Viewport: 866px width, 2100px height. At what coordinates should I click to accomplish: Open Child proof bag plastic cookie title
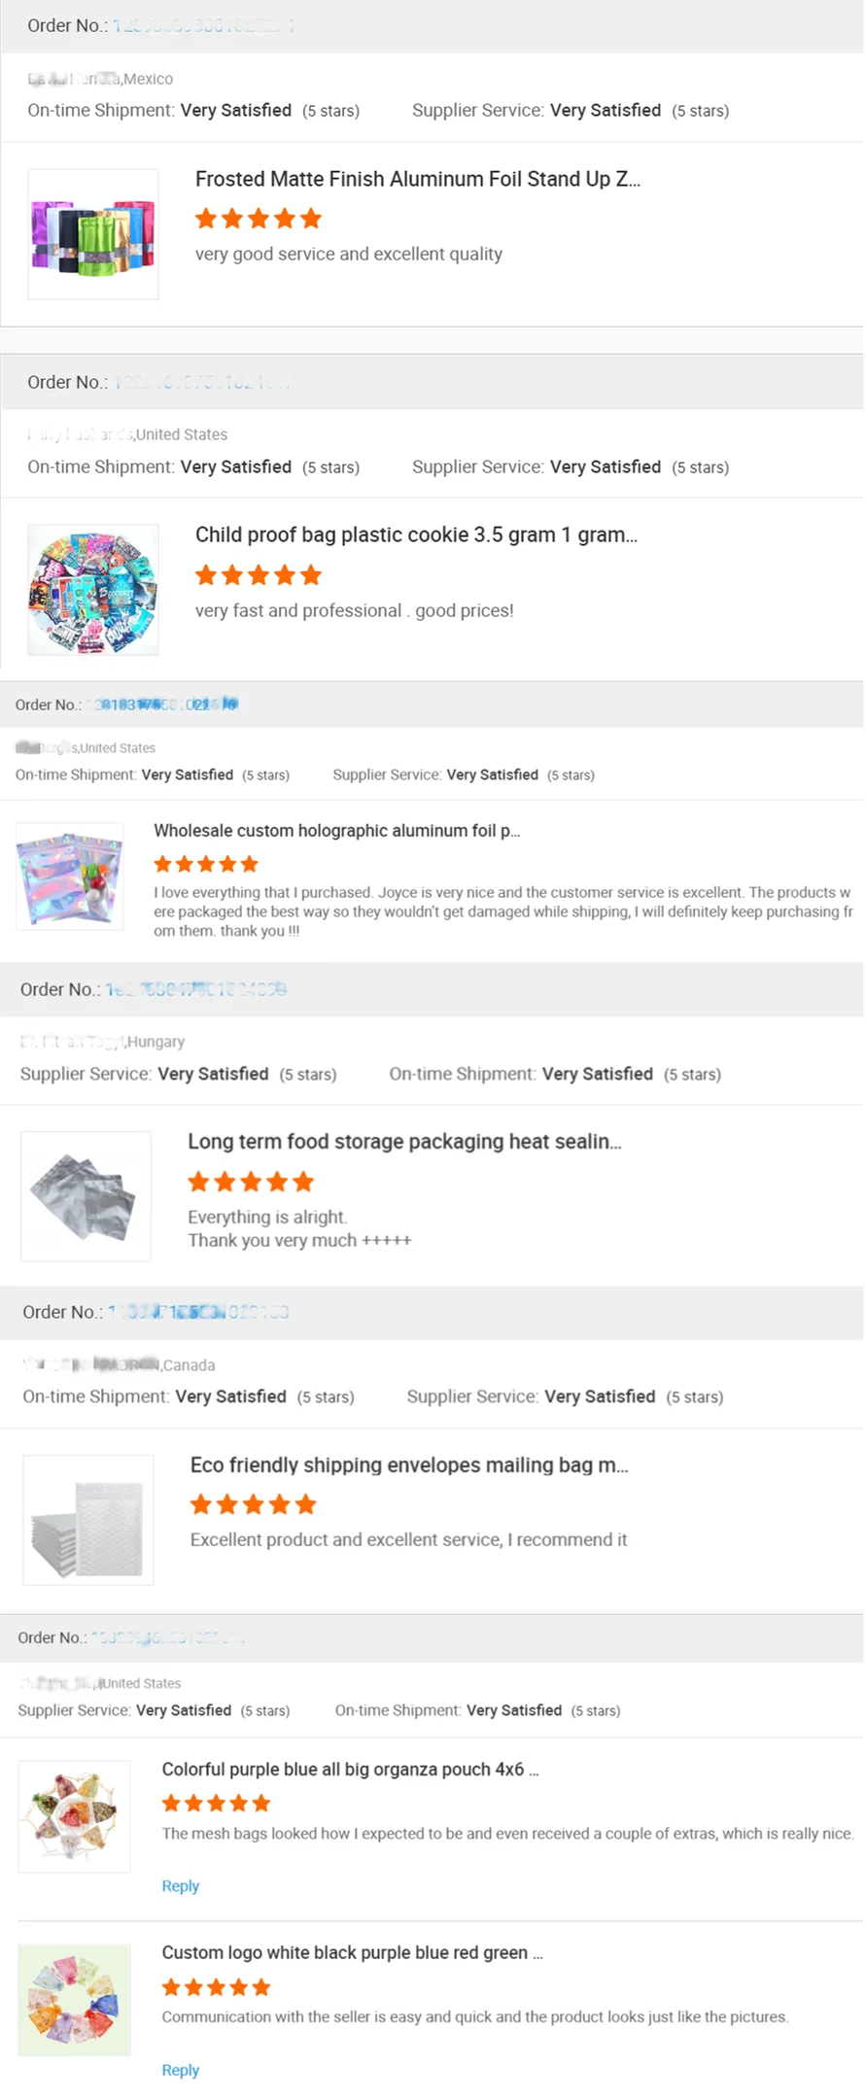pos(416,534)
